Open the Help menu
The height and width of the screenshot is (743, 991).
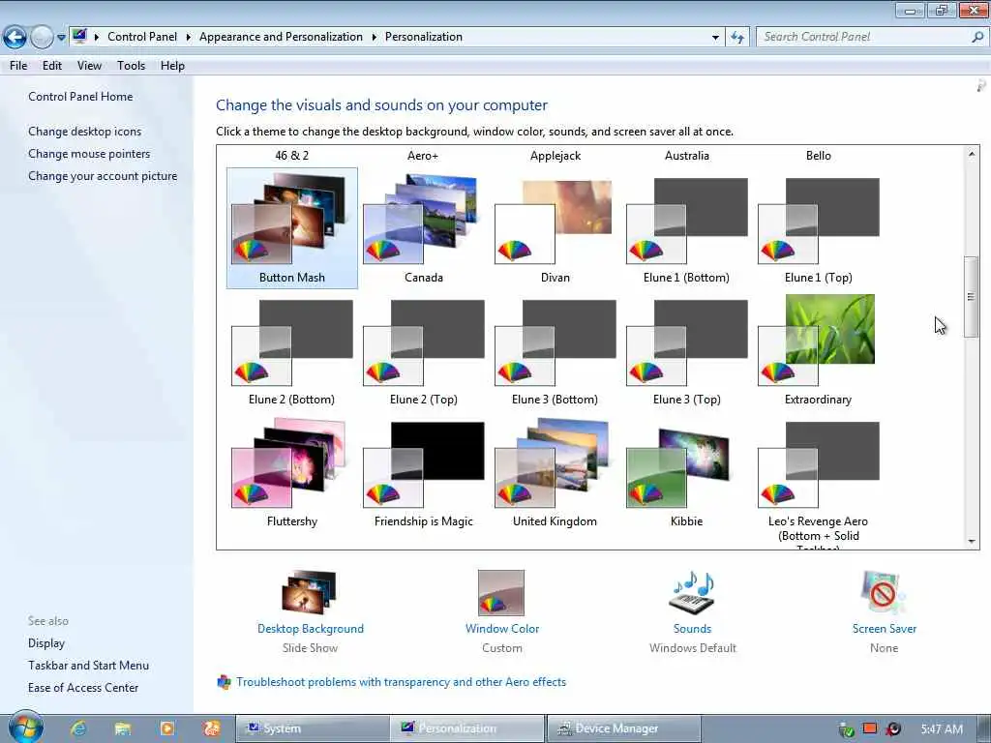coord(172,66)
